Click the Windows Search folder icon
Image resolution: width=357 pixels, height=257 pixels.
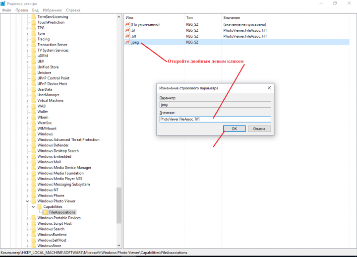click(34, 229)
